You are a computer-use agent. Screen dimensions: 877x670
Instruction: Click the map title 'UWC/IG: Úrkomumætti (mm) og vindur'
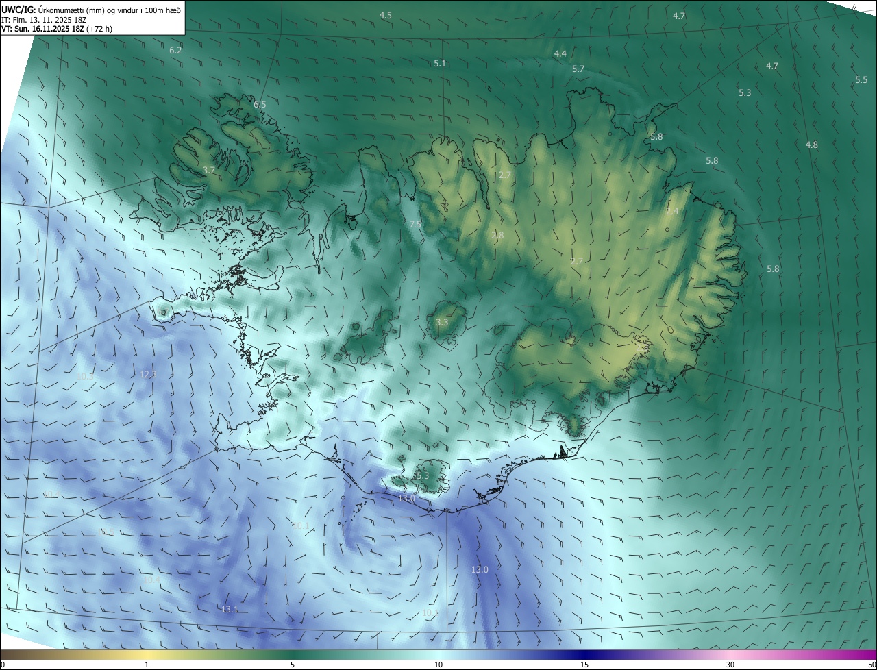click(x=91, y=9)
